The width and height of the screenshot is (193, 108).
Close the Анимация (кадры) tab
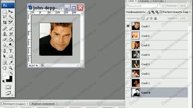pyautogui.click(x=27, y=104)
